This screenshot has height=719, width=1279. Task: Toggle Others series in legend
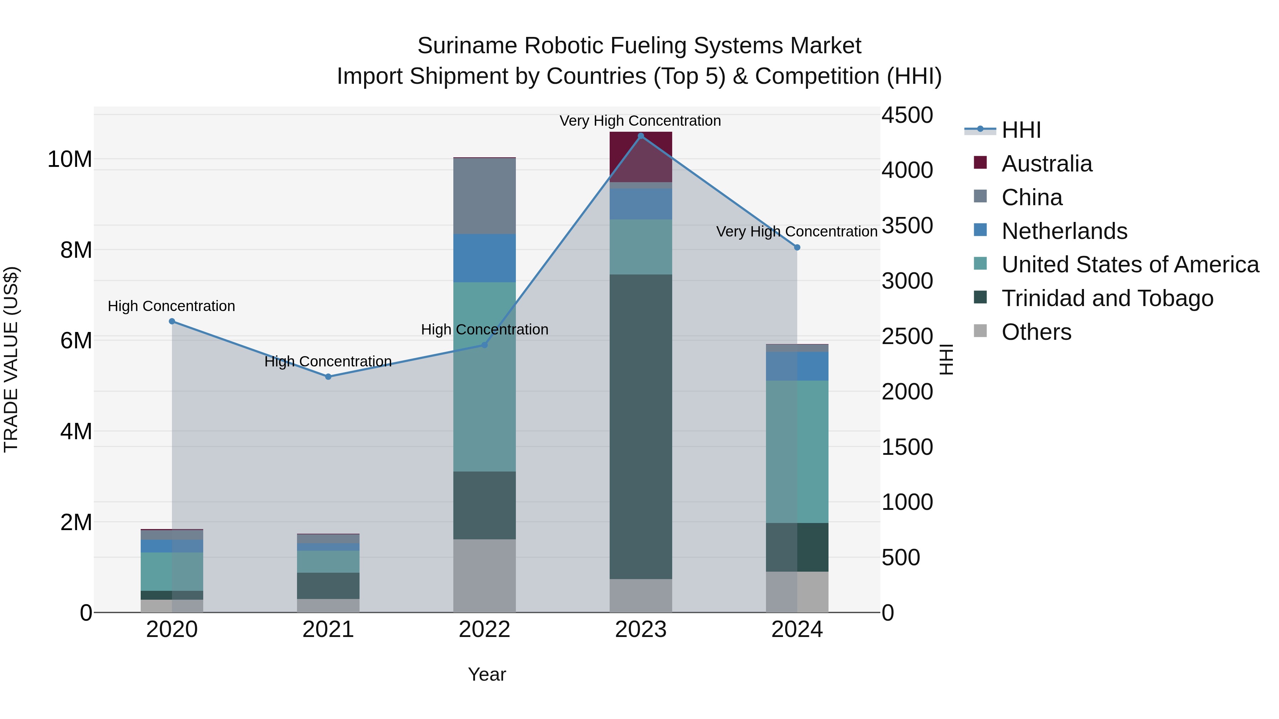click(1022, 332)
